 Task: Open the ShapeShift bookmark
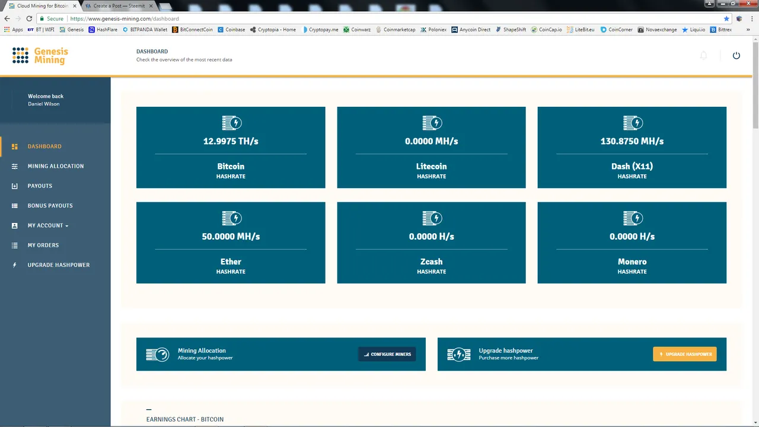pyautogui.click(x=511, y=30)
